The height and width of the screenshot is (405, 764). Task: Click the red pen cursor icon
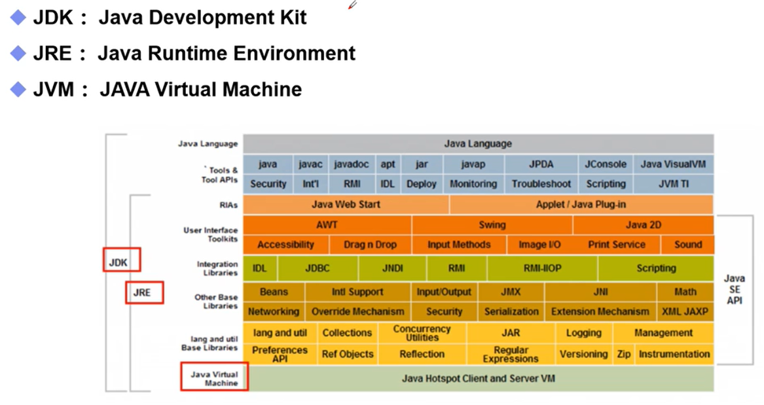[353, 5]
